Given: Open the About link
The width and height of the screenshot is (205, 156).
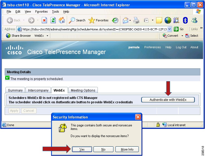Looking at the screenshot, I should [194, 47].
